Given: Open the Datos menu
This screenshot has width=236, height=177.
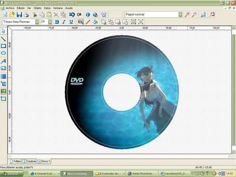Looking at the screenshot, I should tap(47, 8).
